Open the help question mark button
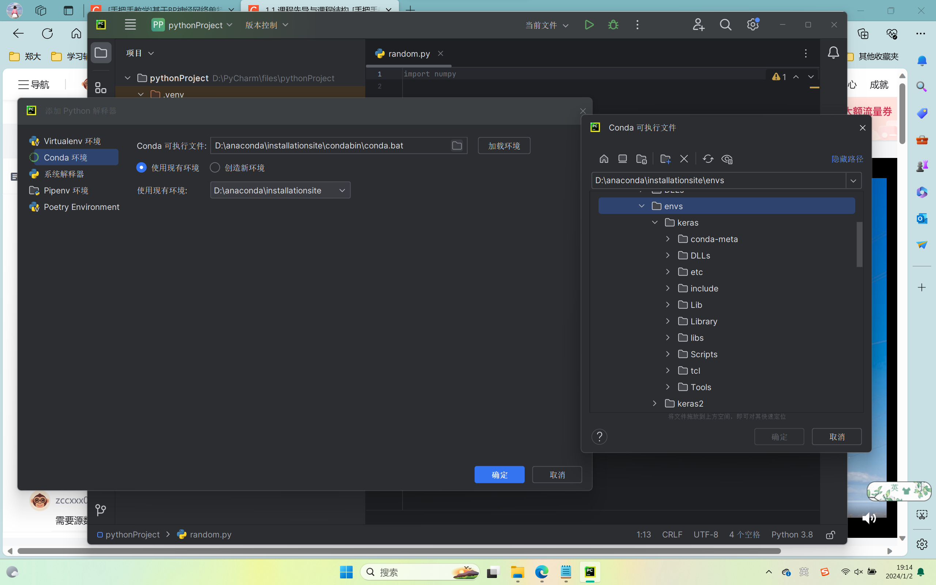 click(599, 437)
